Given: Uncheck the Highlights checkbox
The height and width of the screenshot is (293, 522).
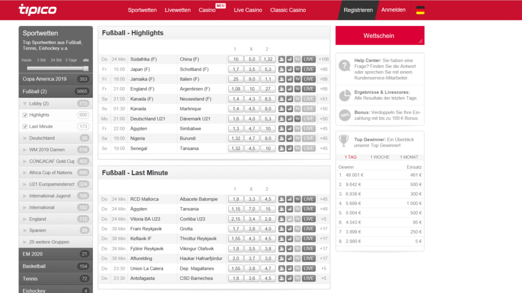Looking at the screenshot, I should point(25,115).
